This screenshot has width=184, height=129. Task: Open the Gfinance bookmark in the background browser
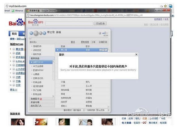pyautogui.click(x=18, y=11)
